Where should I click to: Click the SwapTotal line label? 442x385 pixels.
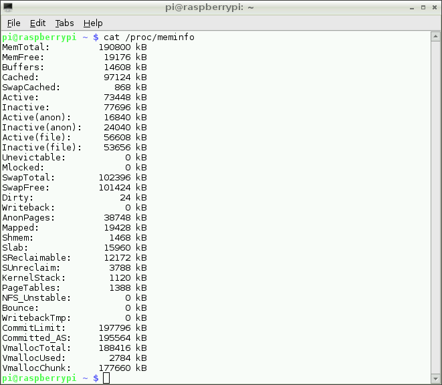(x=29, y=178)
